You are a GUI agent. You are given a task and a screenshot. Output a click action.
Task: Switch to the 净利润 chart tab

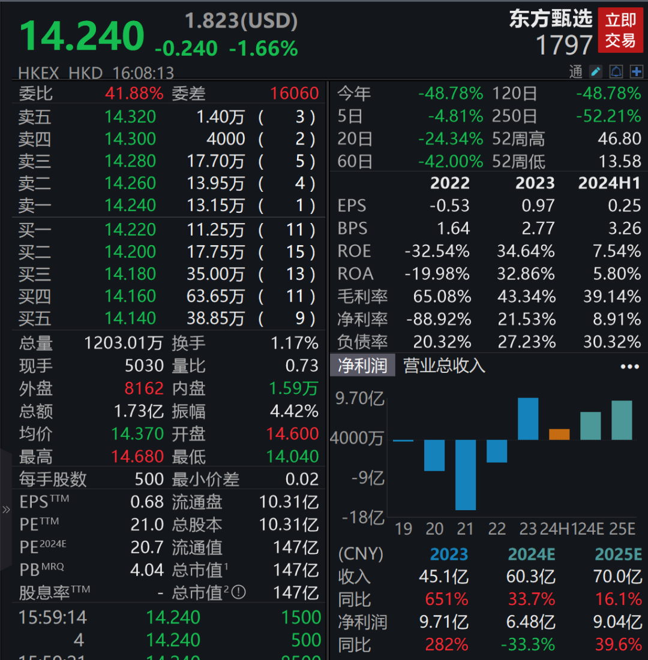click(x=362, y=365)
